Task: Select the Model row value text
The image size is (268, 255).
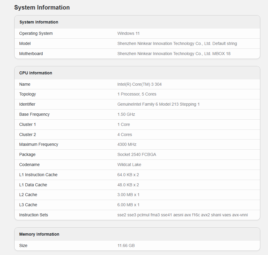Action: click(177, 43)
